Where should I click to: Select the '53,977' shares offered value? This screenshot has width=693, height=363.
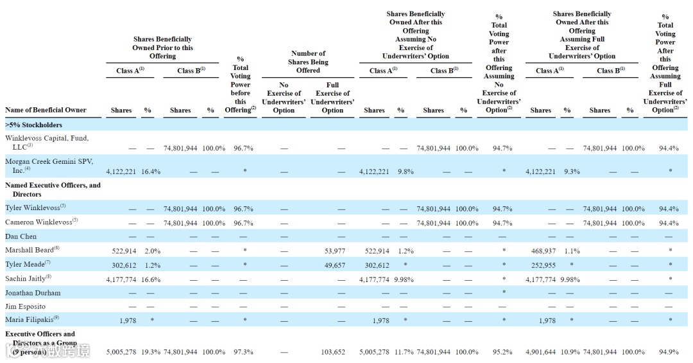[334, 251]
